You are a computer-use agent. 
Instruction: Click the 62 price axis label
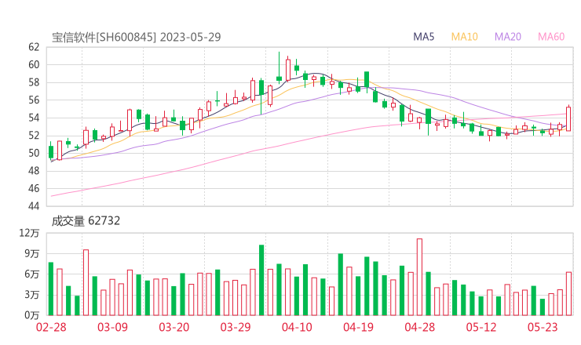click(34, 47)
